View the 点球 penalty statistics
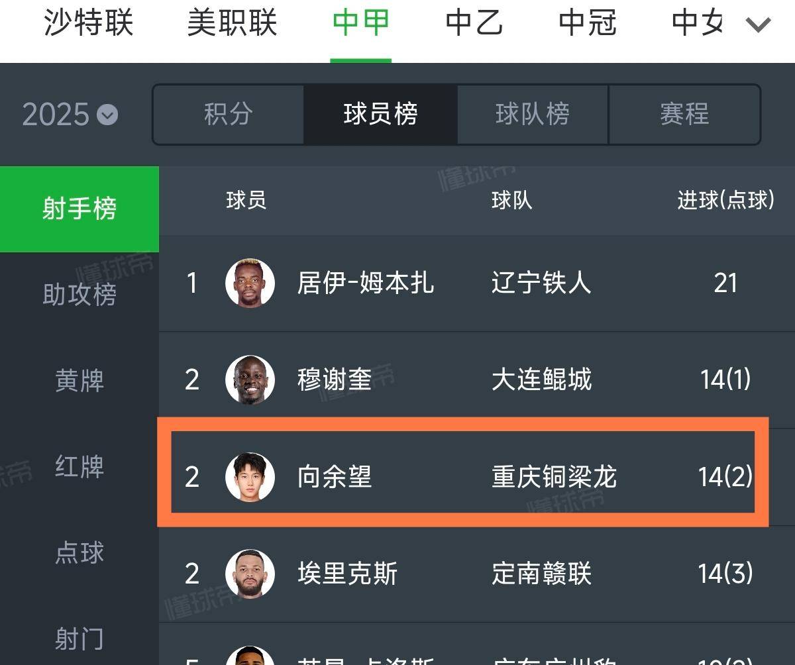Image resolution: width=795 pixels, height=665 pixels. (79, 553)
